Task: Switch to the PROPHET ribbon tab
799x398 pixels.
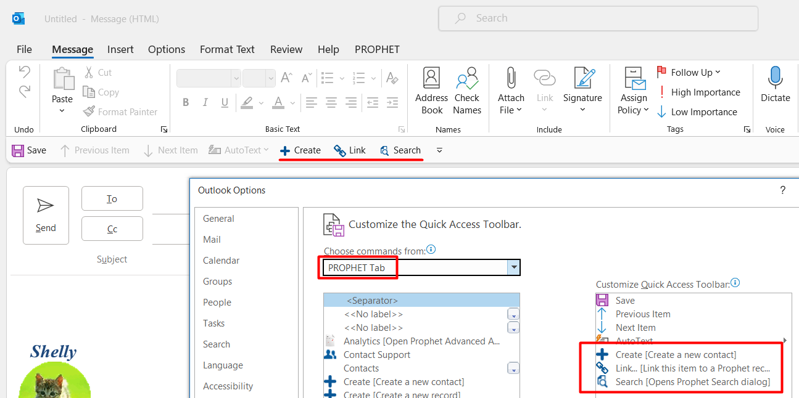Action: (376, 49)
